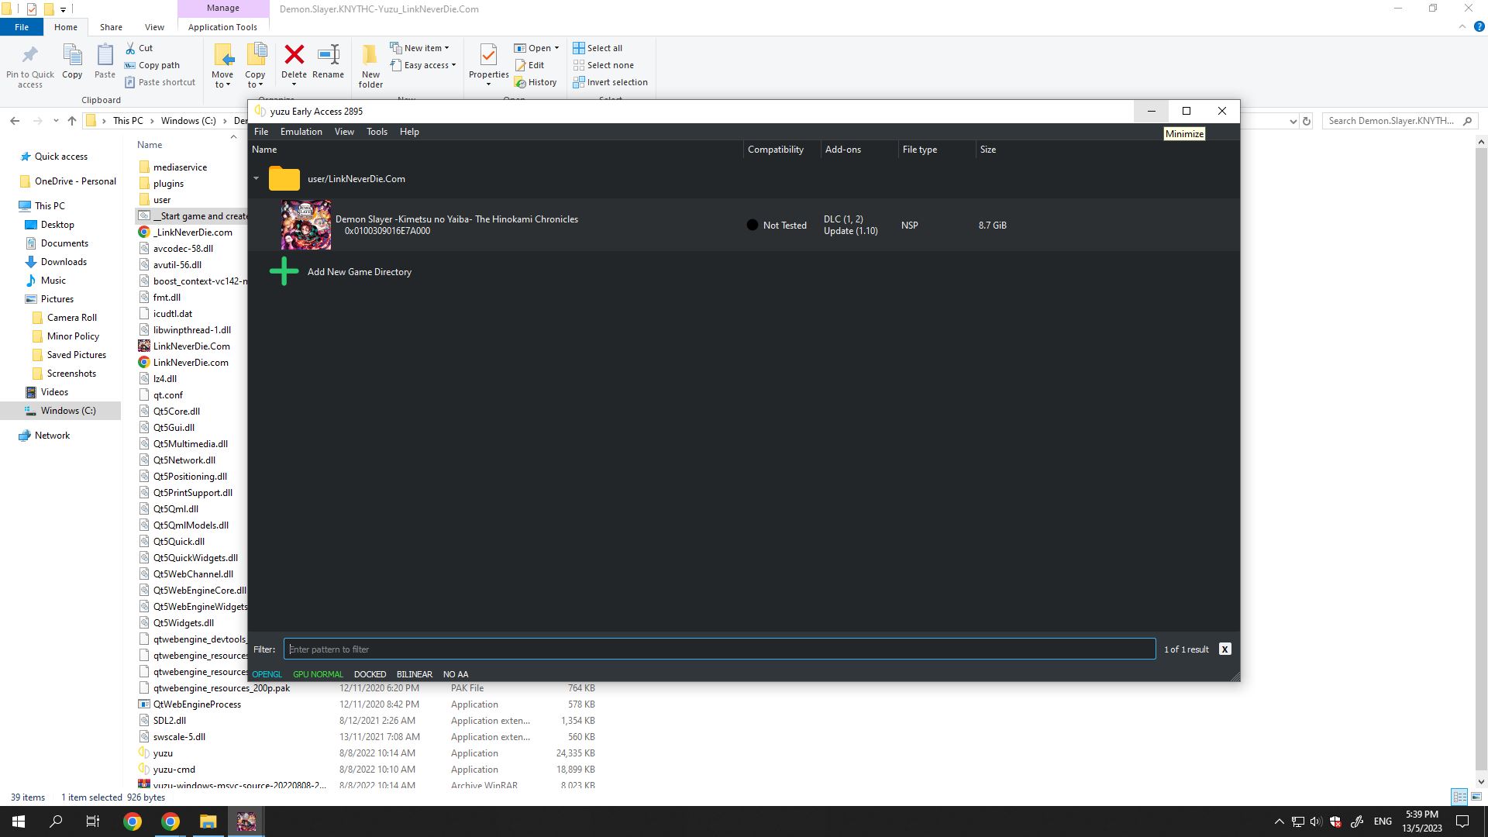Click the Pin to Quick access icon

coord(30,55)
